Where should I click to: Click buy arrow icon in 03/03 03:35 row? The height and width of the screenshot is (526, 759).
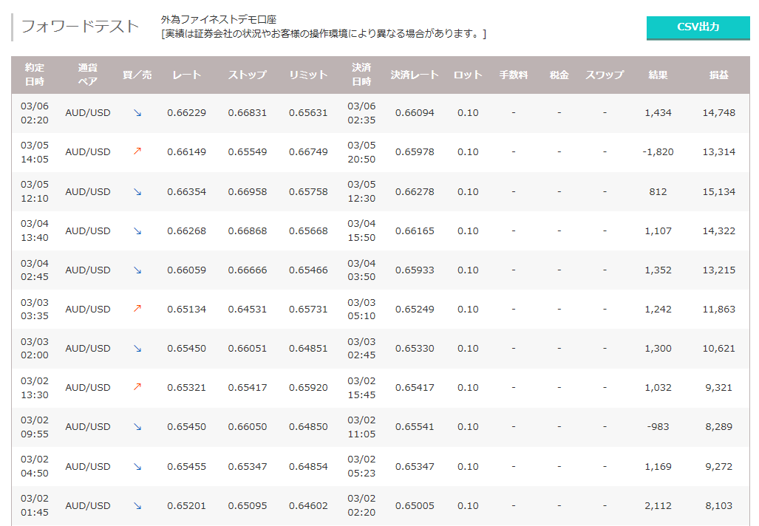137,309
